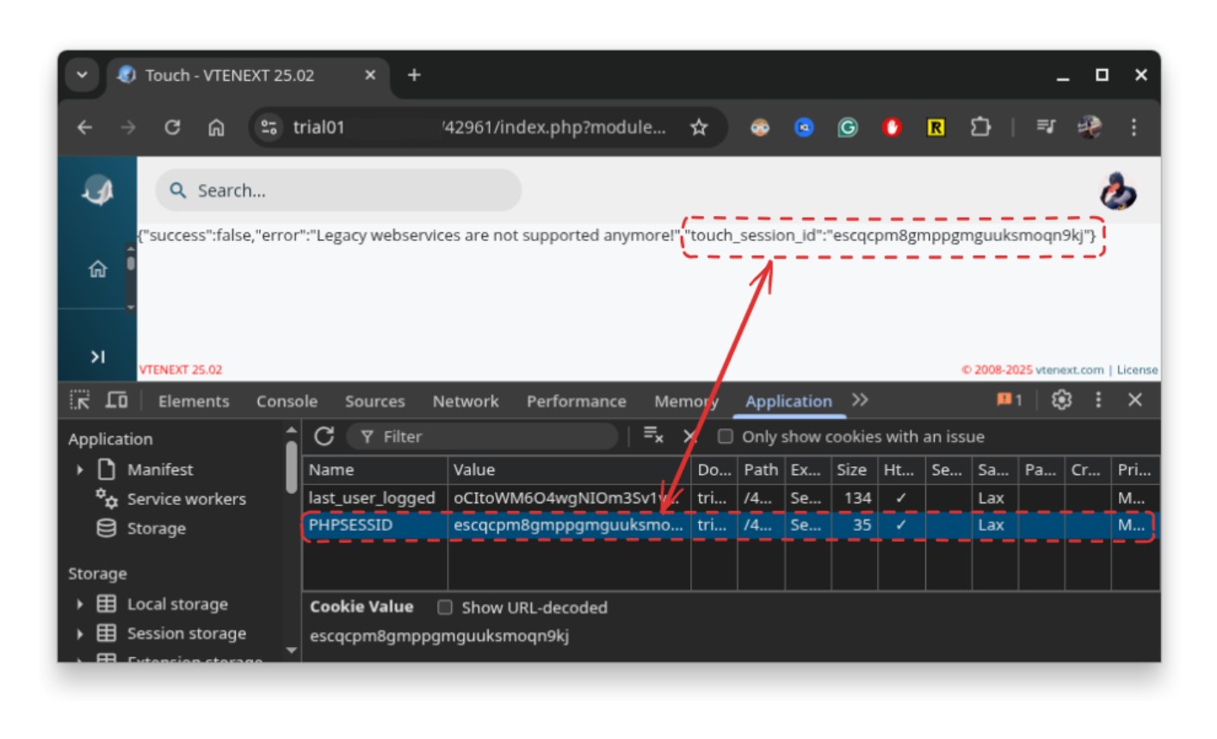Expand the Local storage tree node

point(79,604)
